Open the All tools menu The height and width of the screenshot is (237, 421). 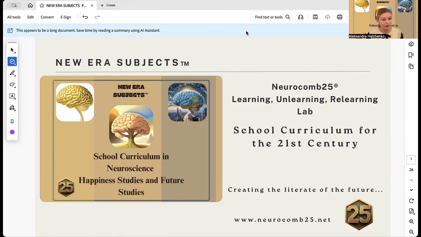tap(14, 17)
